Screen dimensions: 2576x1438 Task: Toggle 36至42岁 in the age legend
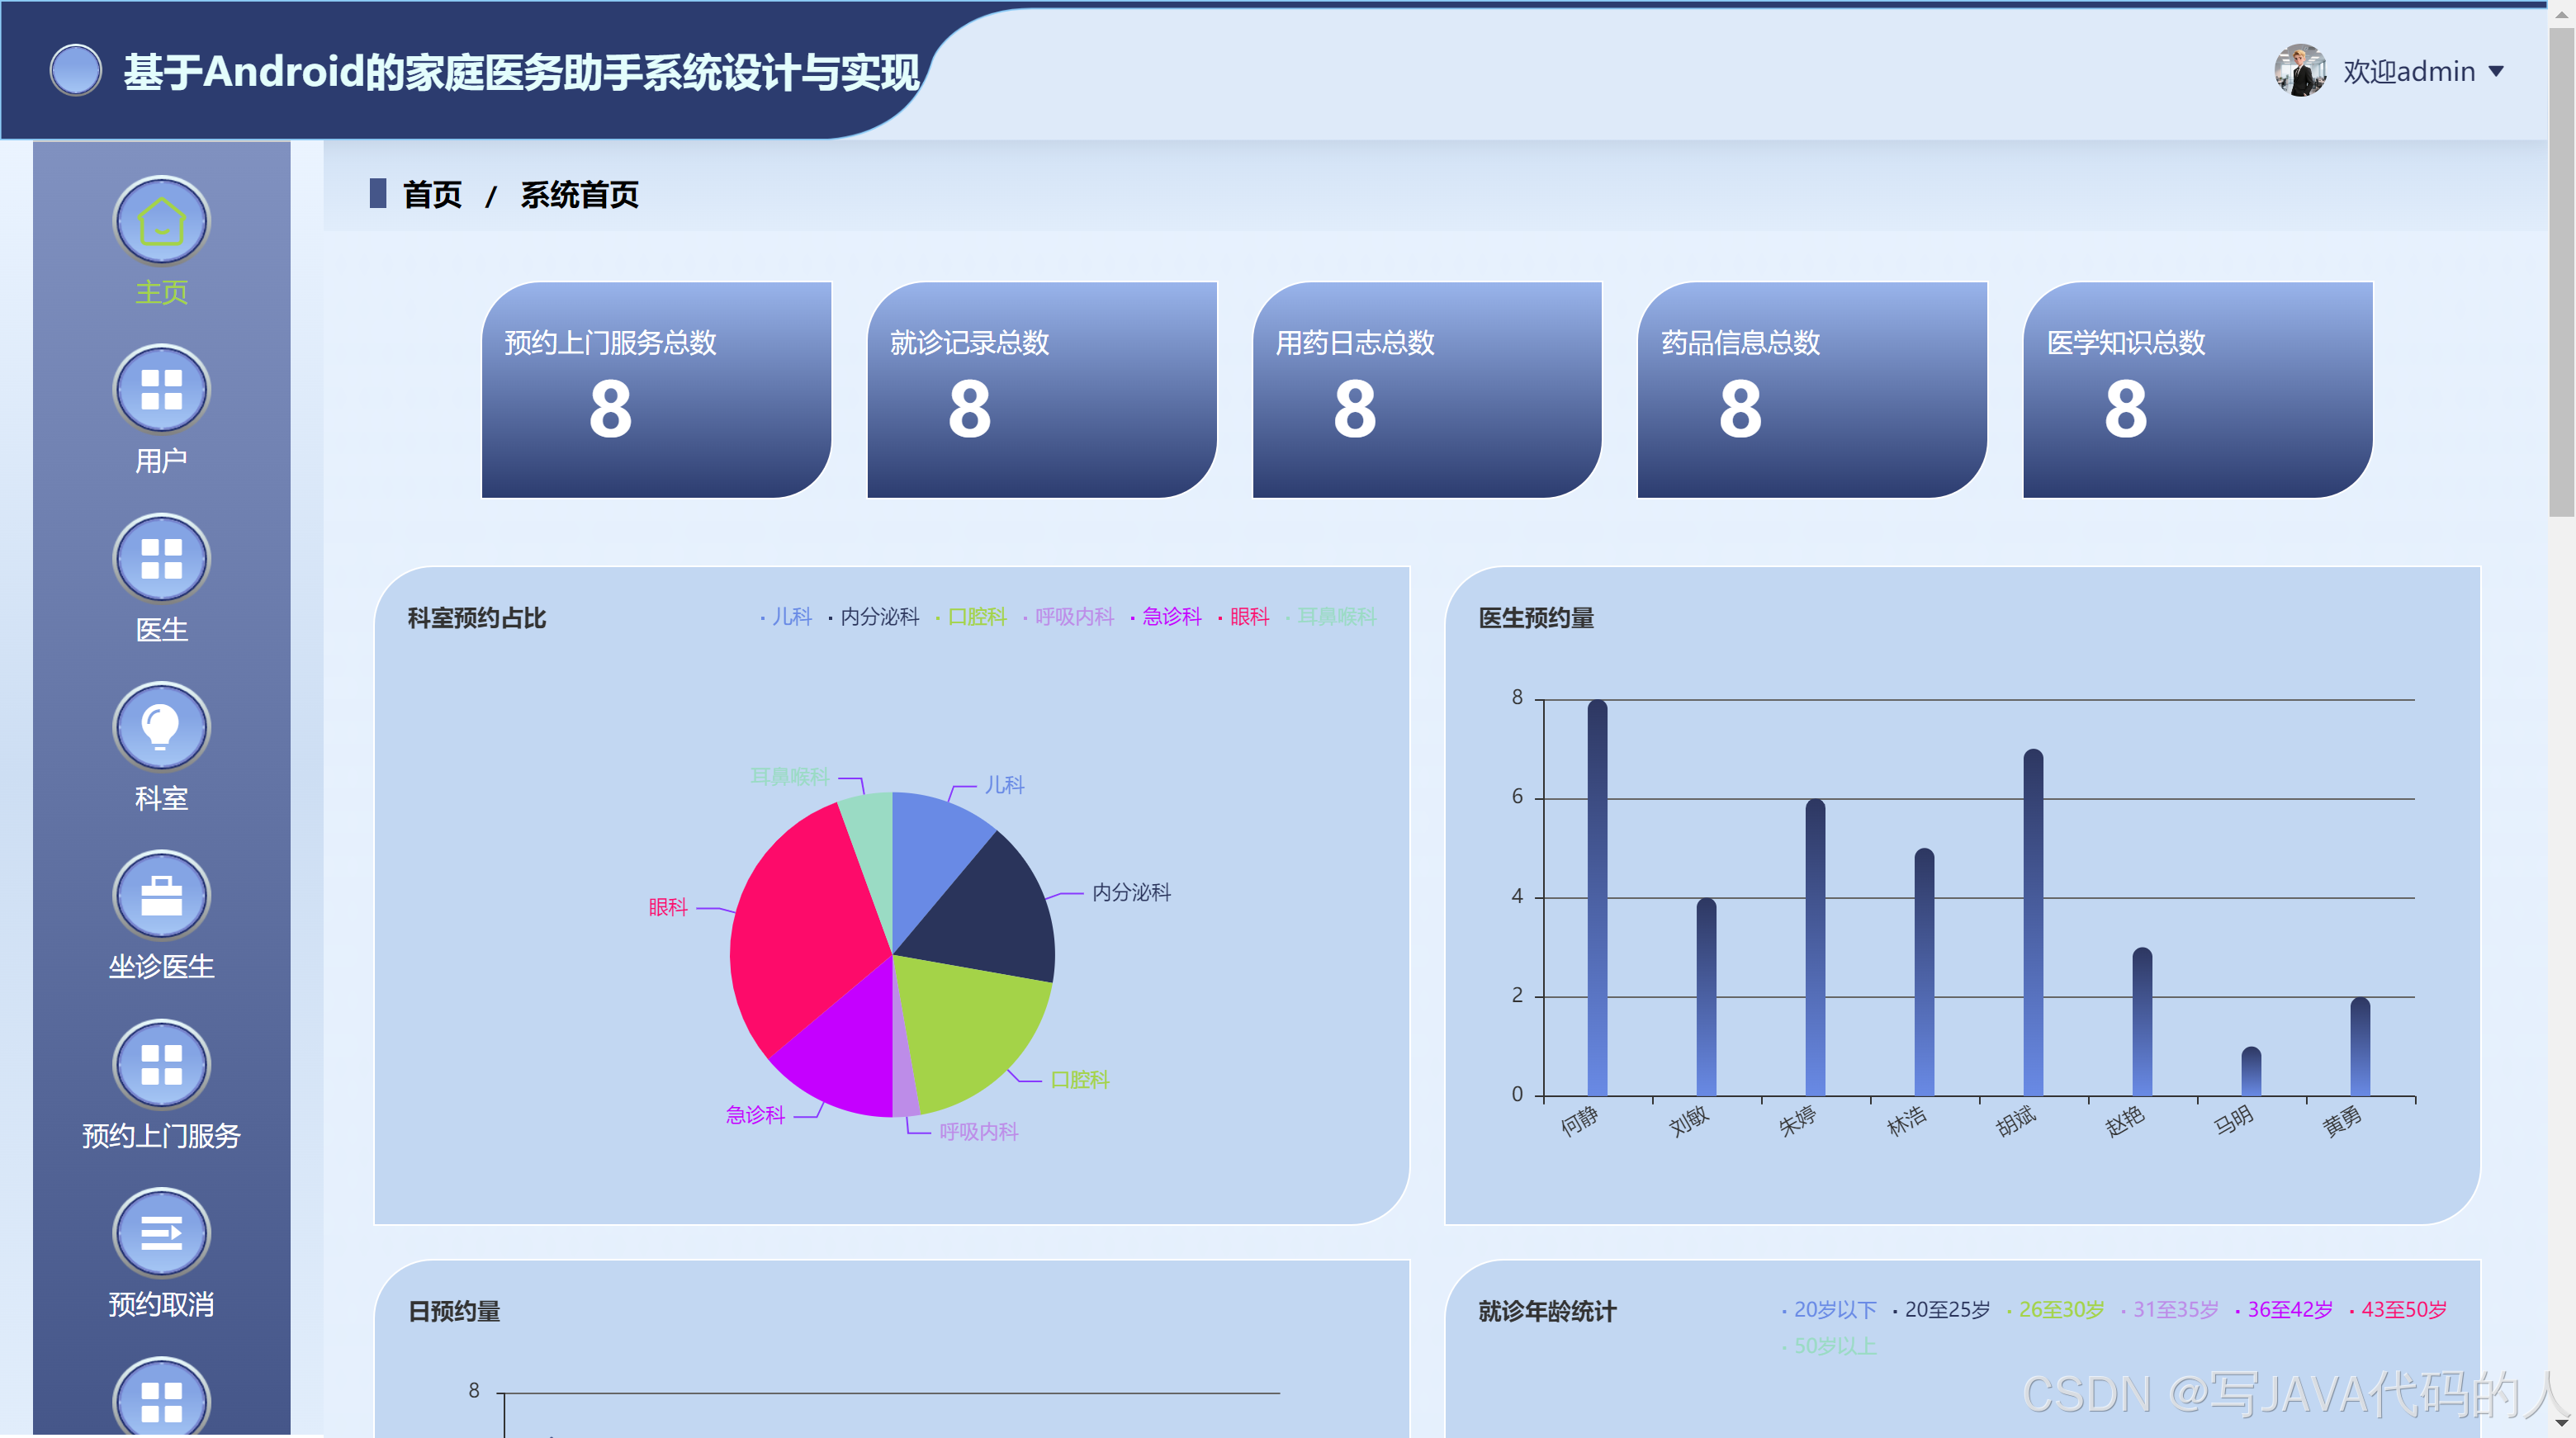(2284, 1310)
